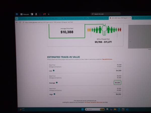The width and height of the screenshot is (151, 113).
Task: Open the Windows Start menu
Action: click(83, 109)
